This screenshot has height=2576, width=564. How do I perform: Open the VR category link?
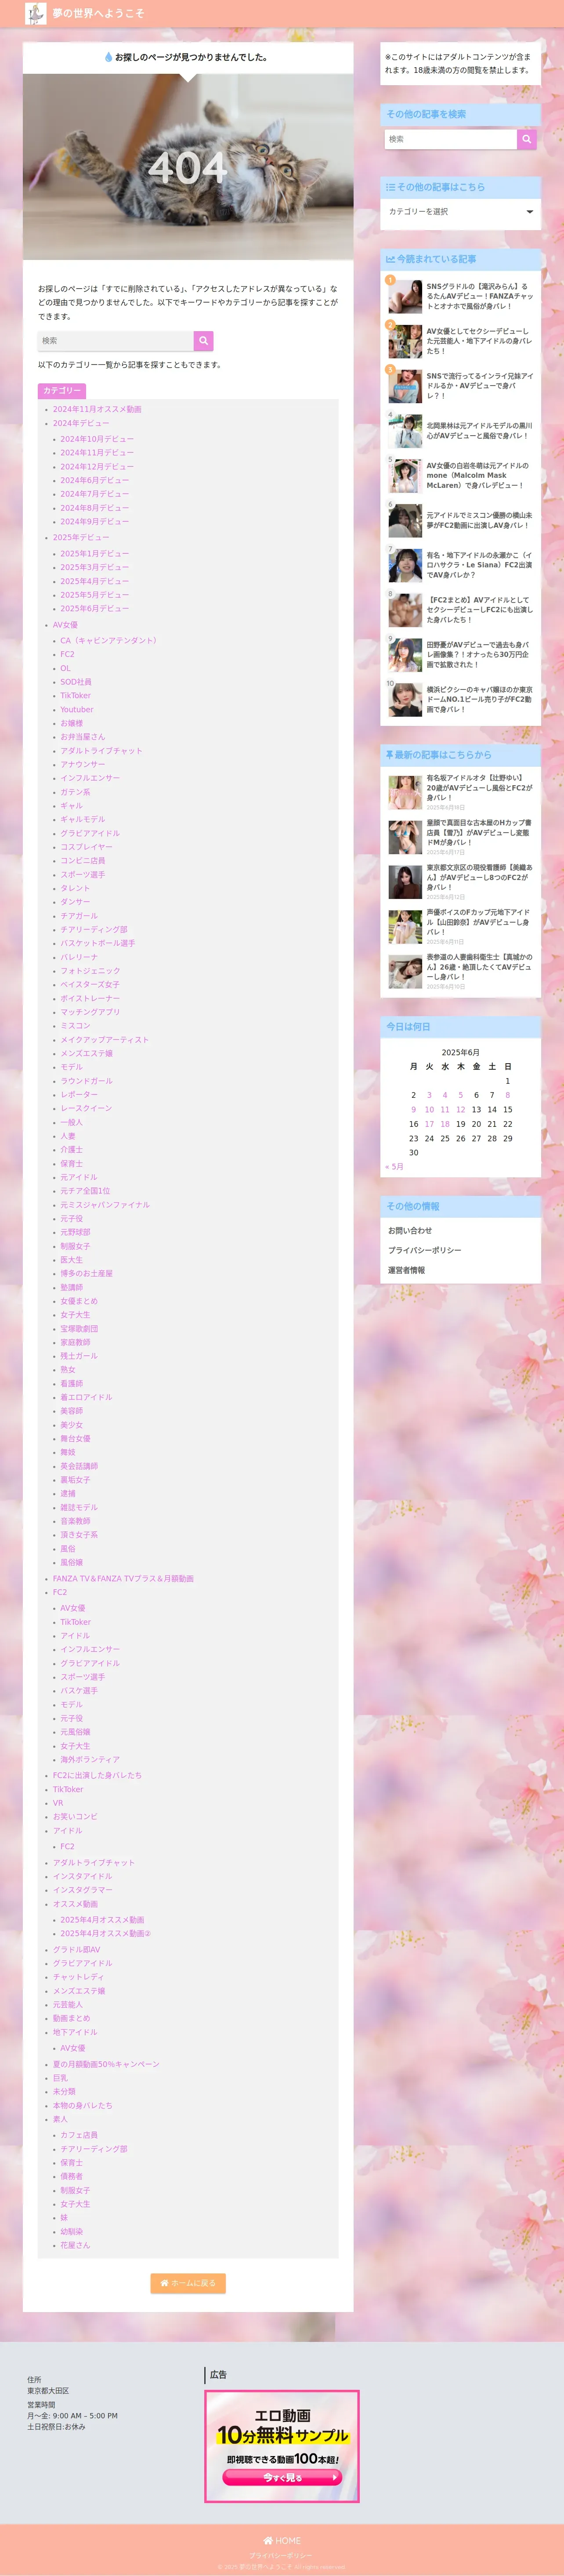(58, 1803)
